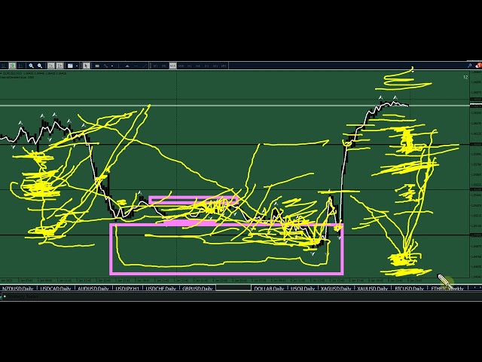Switch to the GBPUSD,Daily chart tab
Image resolution: width=482 pixels, height=362 pixels.
pyautogui.click(x=197, y=289)
